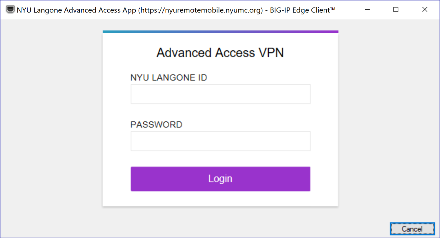Select the Advanced Access VPN heading
This screenshot has height=238, width=440.
[x=220, y=52]
